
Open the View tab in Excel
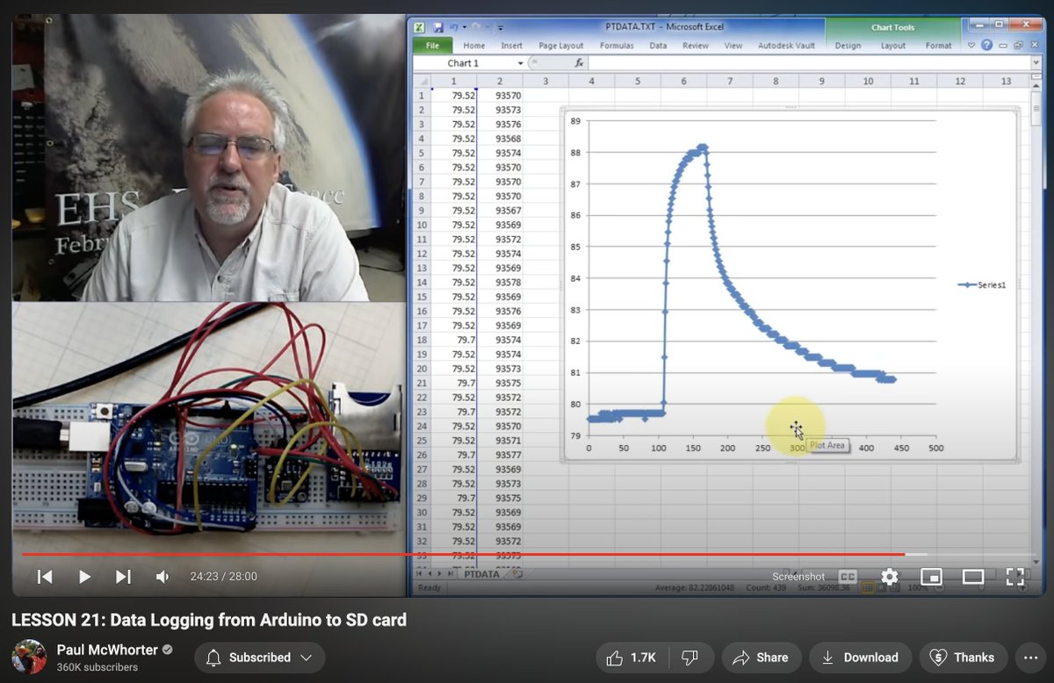pos(733,46)
